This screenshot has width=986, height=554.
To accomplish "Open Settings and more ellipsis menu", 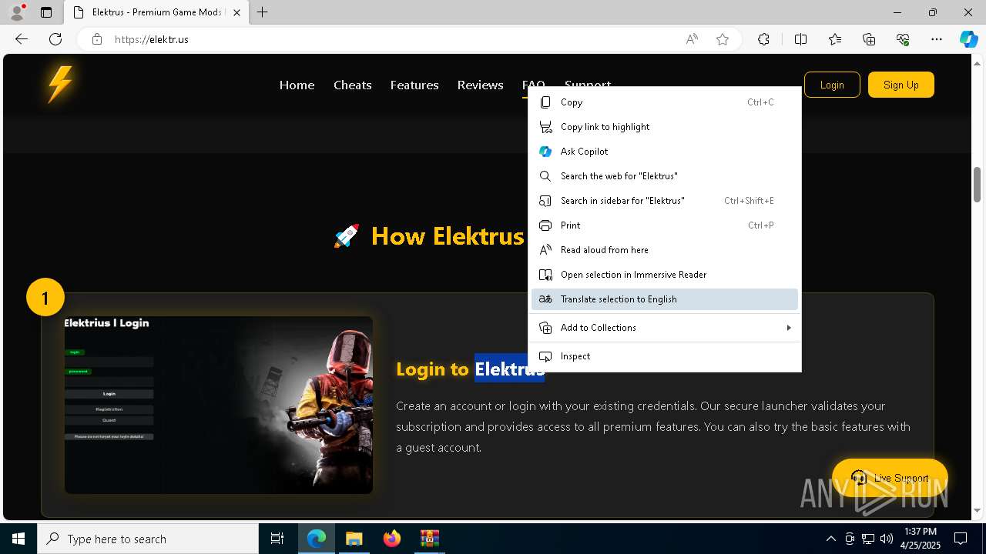I will coord(937,39).
